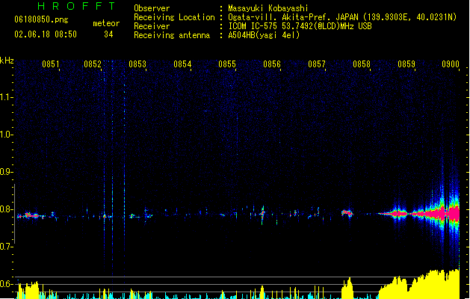Click the 0857 time marker

[317, 64]
